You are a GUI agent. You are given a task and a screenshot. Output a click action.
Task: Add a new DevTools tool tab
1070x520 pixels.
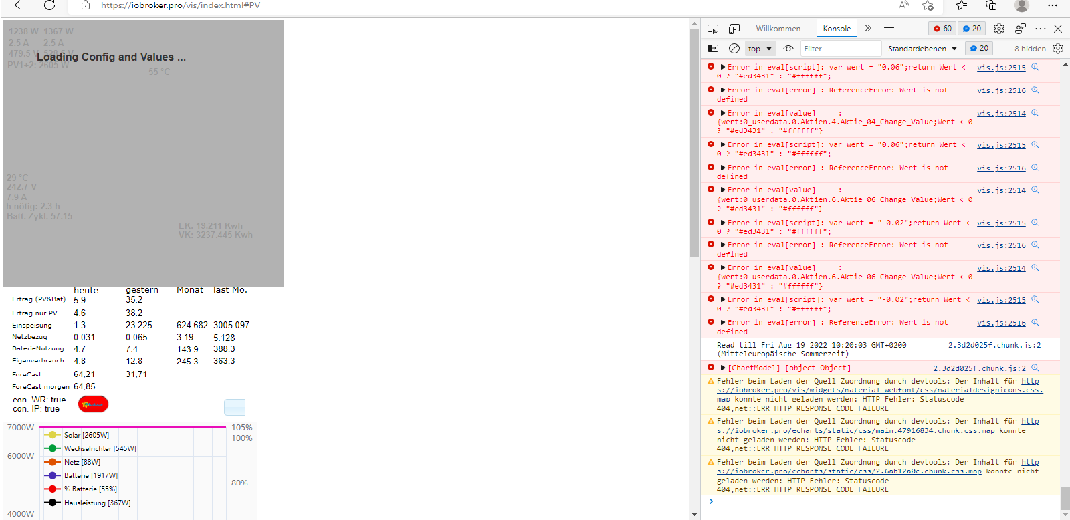[x=889, y=28]
